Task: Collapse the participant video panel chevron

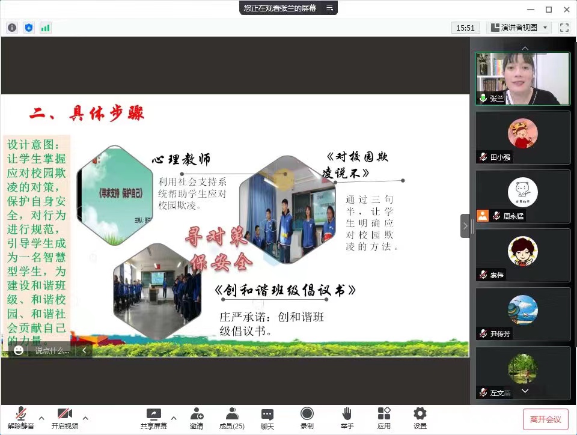Action: tap(525, 47)
